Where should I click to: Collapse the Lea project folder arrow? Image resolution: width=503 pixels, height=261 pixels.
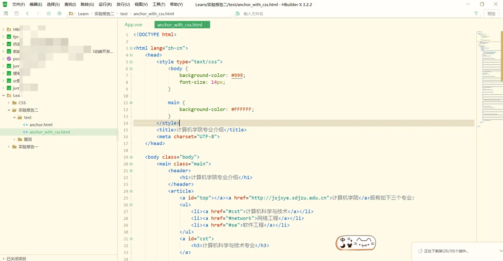point(4,95)
